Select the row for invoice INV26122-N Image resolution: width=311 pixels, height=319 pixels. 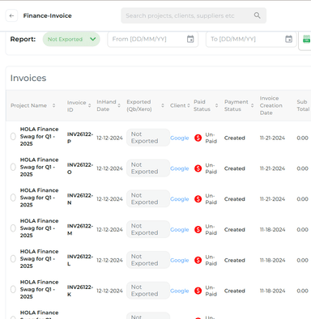pos(13,198)
